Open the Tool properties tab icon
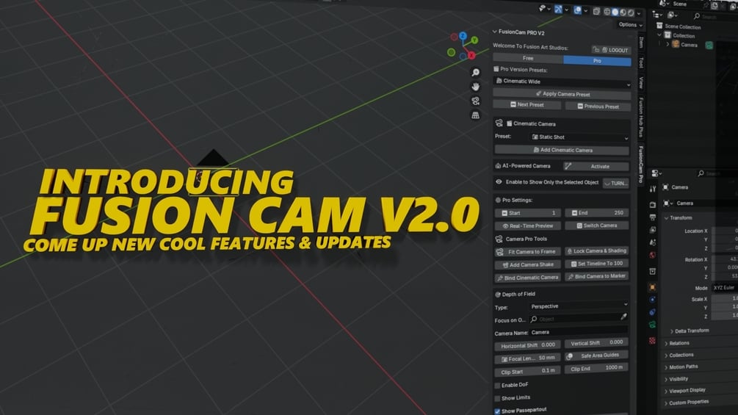The image size is (738, 415). pos(652,190)
